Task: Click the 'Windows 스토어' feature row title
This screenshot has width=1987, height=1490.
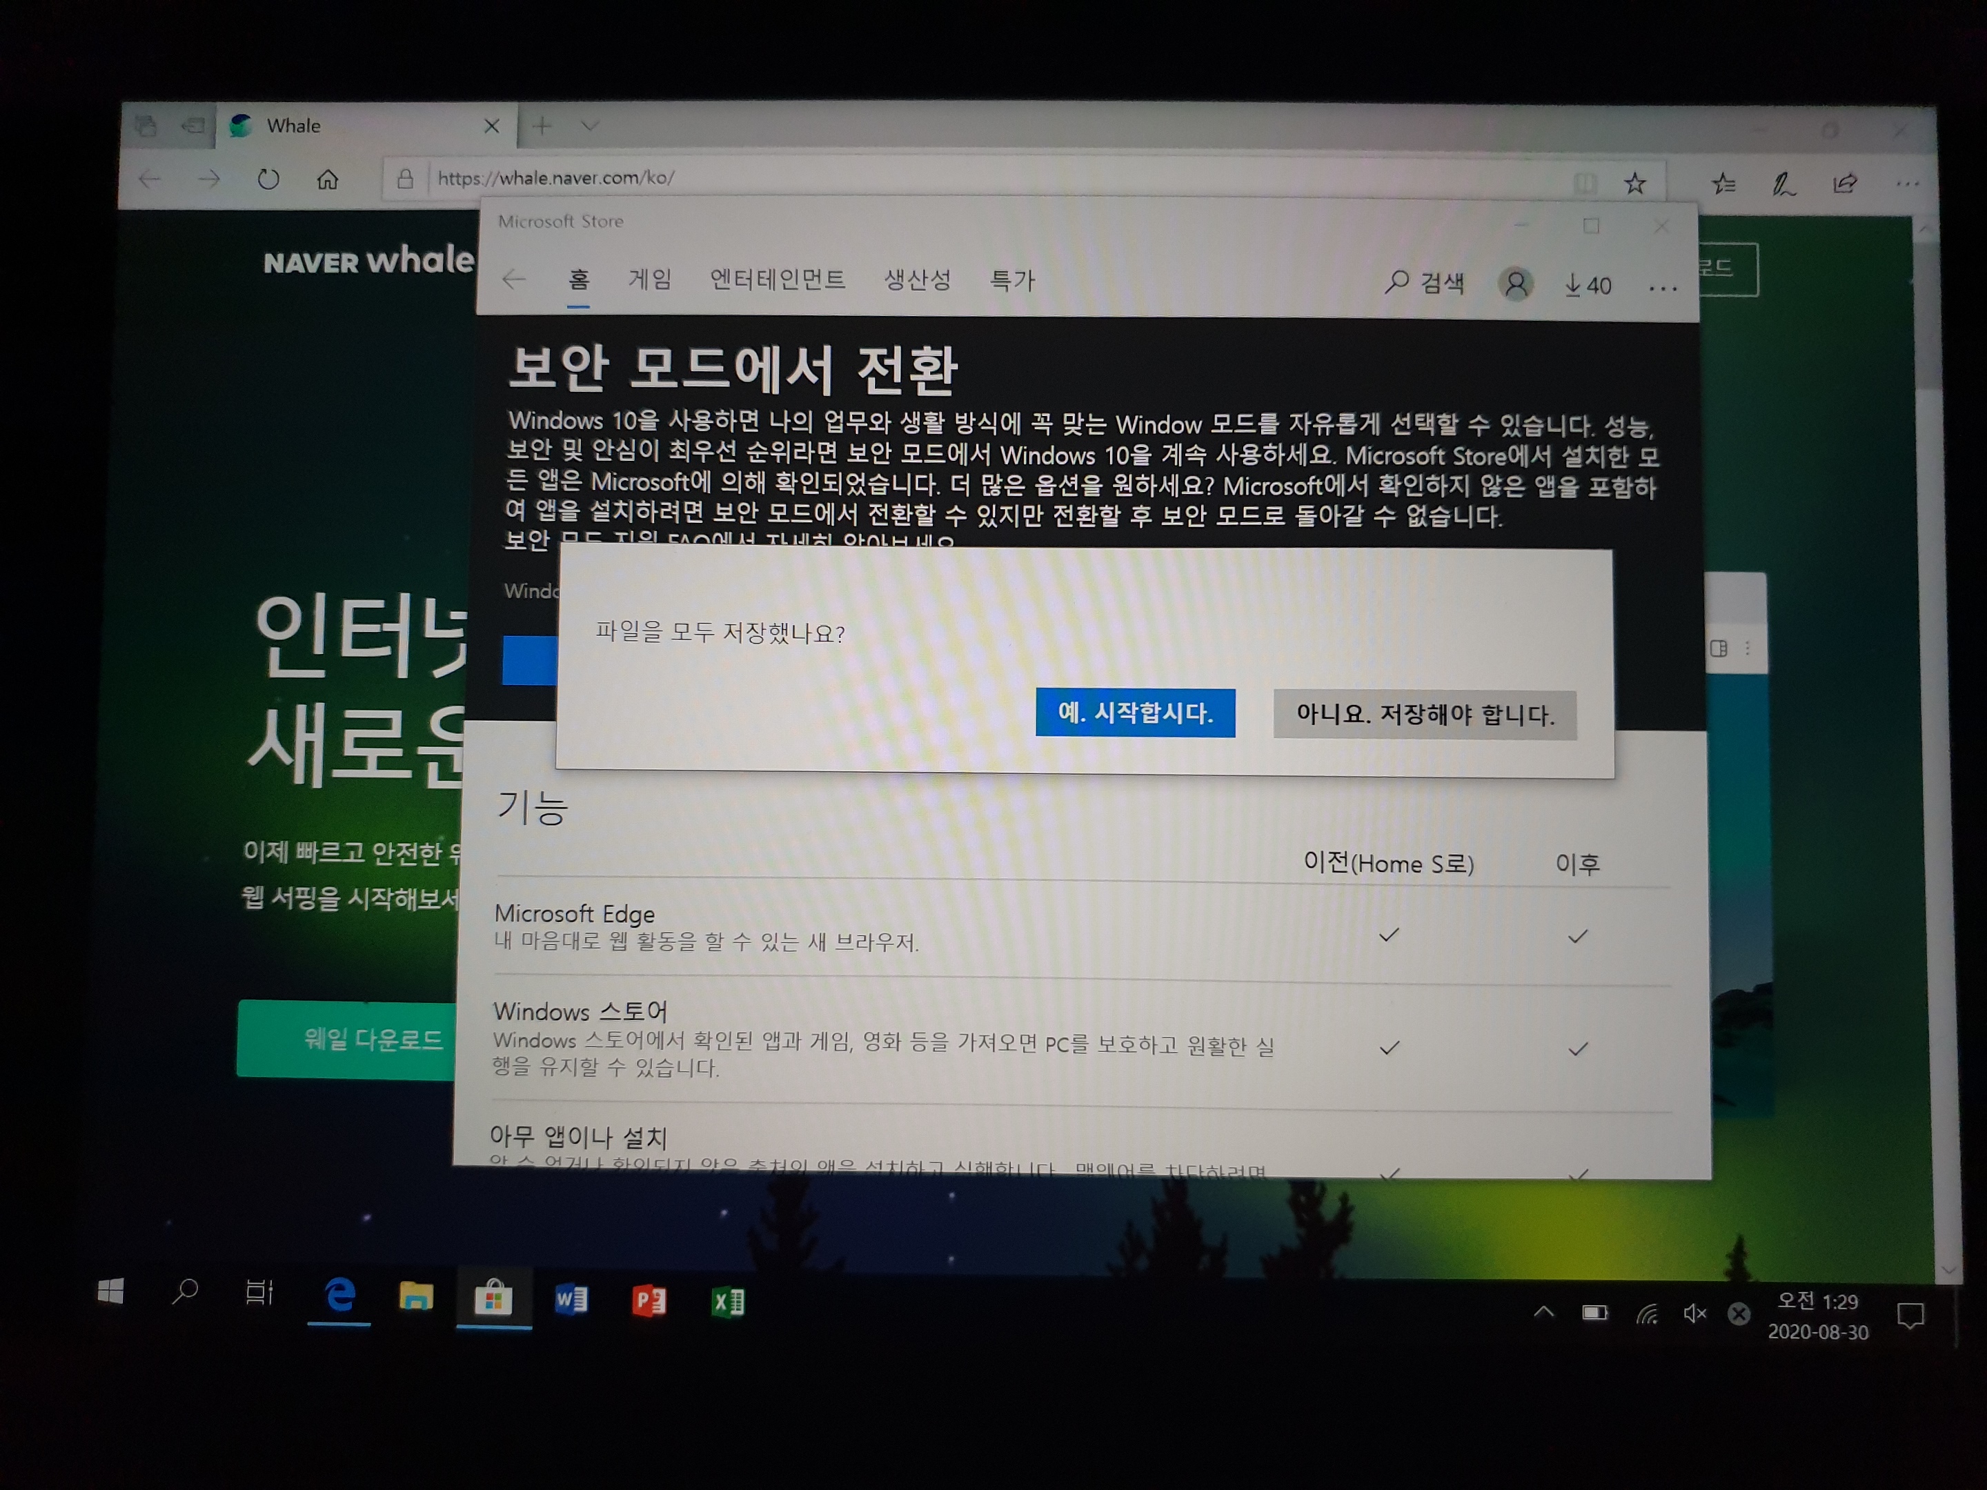Action: 581,1011
